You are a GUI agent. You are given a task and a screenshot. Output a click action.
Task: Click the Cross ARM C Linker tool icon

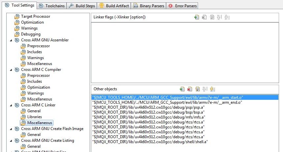(x=17, y=105)
